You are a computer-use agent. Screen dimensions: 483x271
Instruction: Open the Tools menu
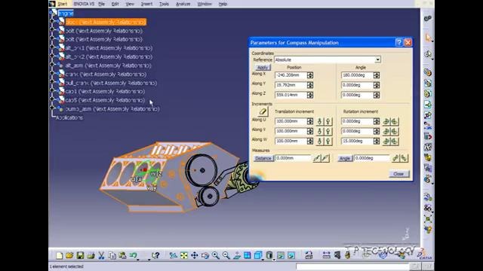click(x=164, y=4)
